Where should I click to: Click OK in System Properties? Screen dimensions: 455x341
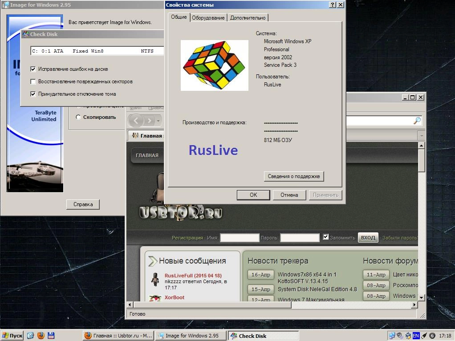[x=253, y=195]
